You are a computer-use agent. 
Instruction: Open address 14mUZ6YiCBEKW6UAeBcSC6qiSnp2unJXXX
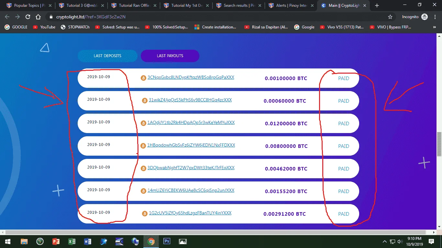click(x=191, y=191)
